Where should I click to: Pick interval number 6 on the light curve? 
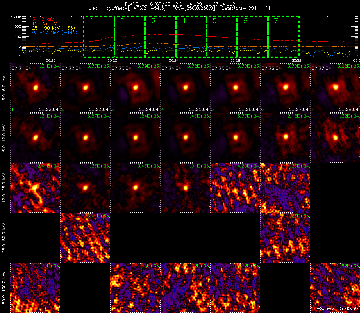point(253,37)
